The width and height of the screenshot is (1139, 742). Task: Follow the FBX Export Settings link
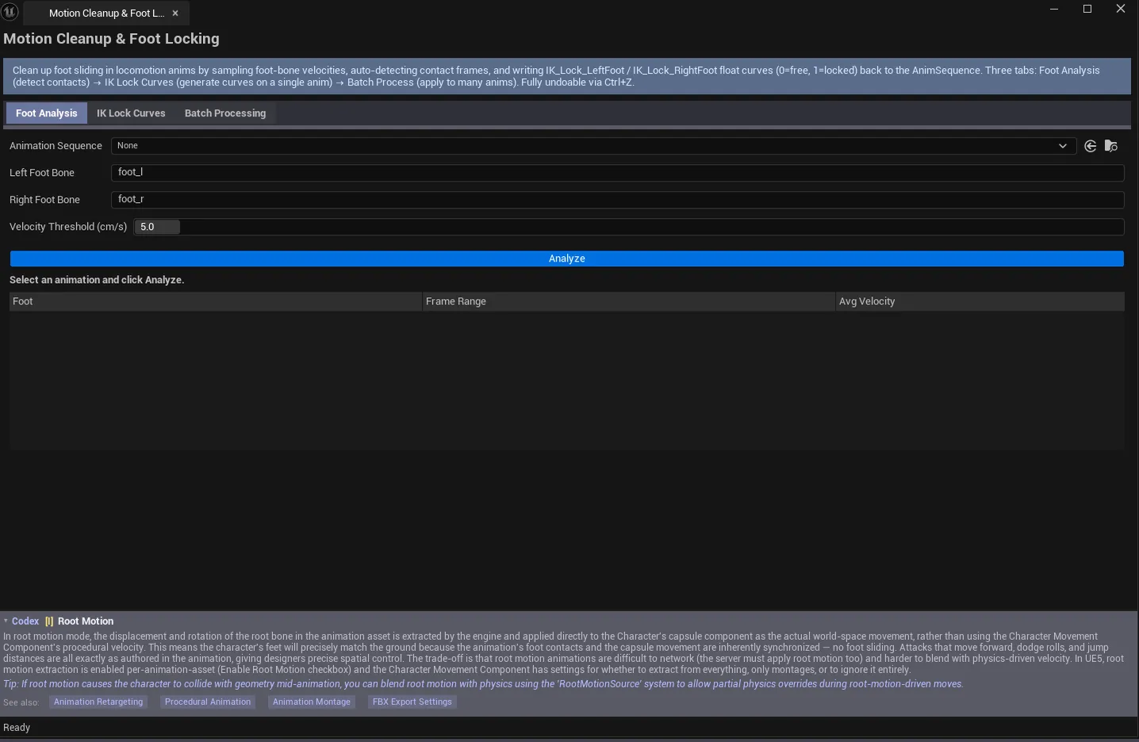click(412, 702)
